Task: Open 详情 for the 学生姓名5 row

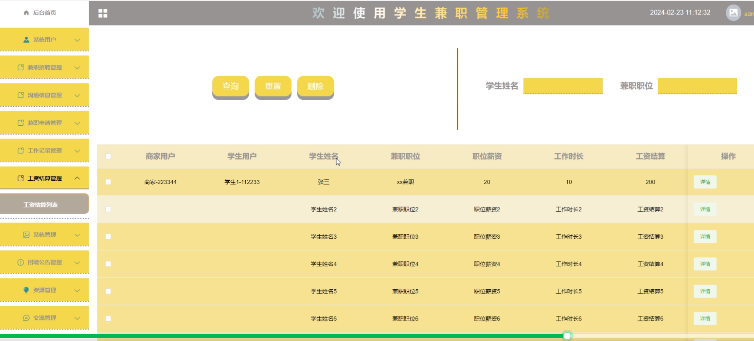Action: [x=705, y=291]
